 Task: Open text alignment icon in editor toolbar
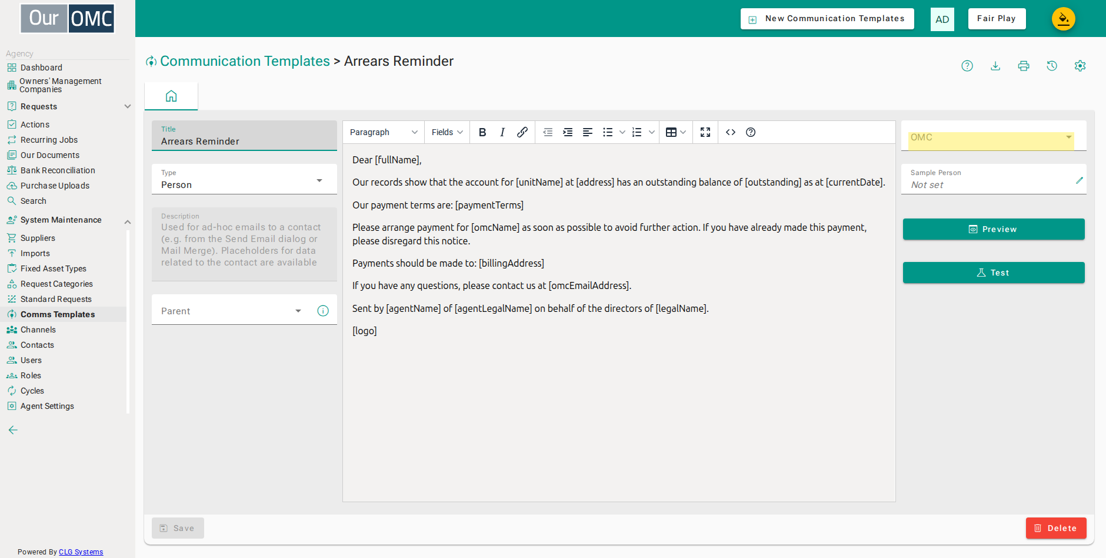(x=588, y=132)
